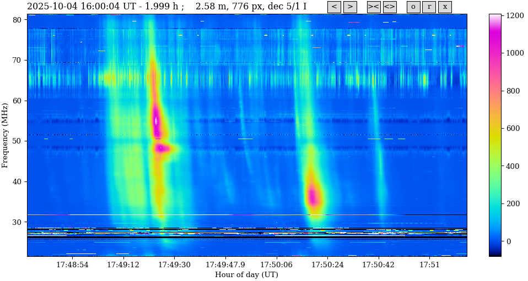Click the 'dec 5/1 I' text in title

[287, 7]
